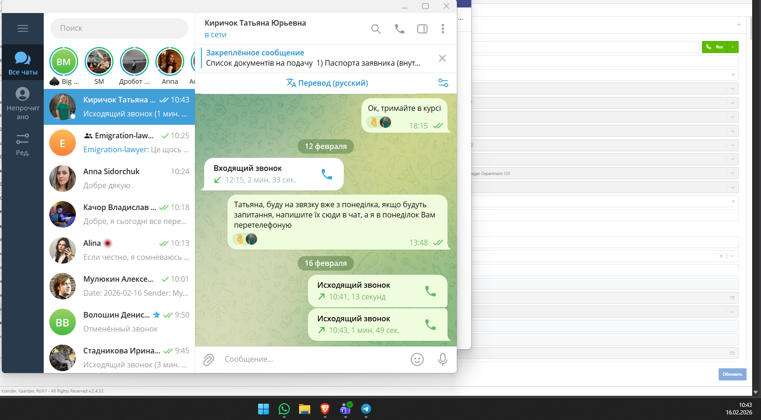Open Brave browser from the taskbar

click(325, 409)
